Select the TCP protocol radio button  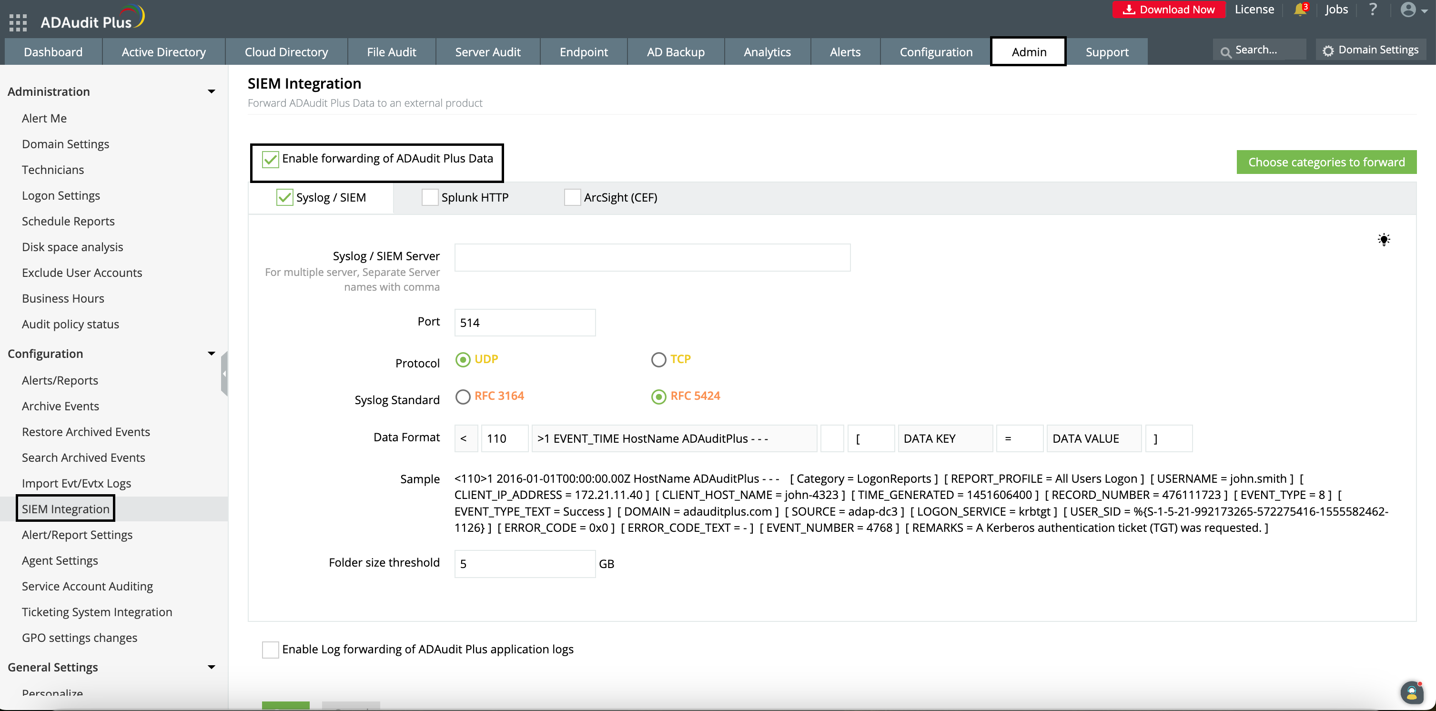click(x=658, y=360)
